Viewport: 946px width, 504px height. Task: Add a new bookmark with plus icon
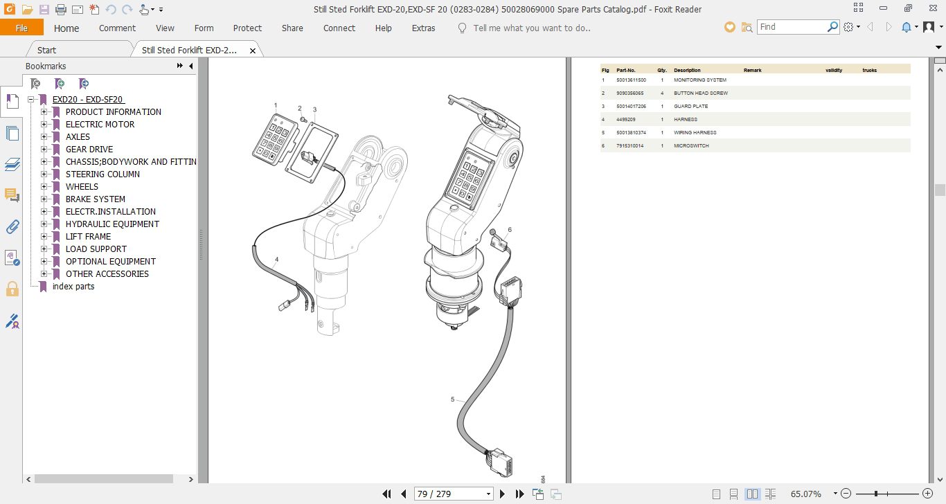point(60,84)
